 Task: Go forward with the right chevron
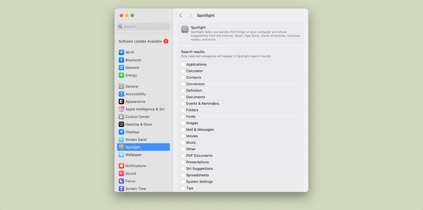(x=190, y=15)
